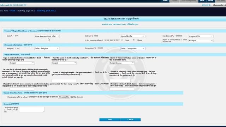Viewport: 226px width, 127px height.
Task: Click the Death breadcrumb link
Action: 13,11
